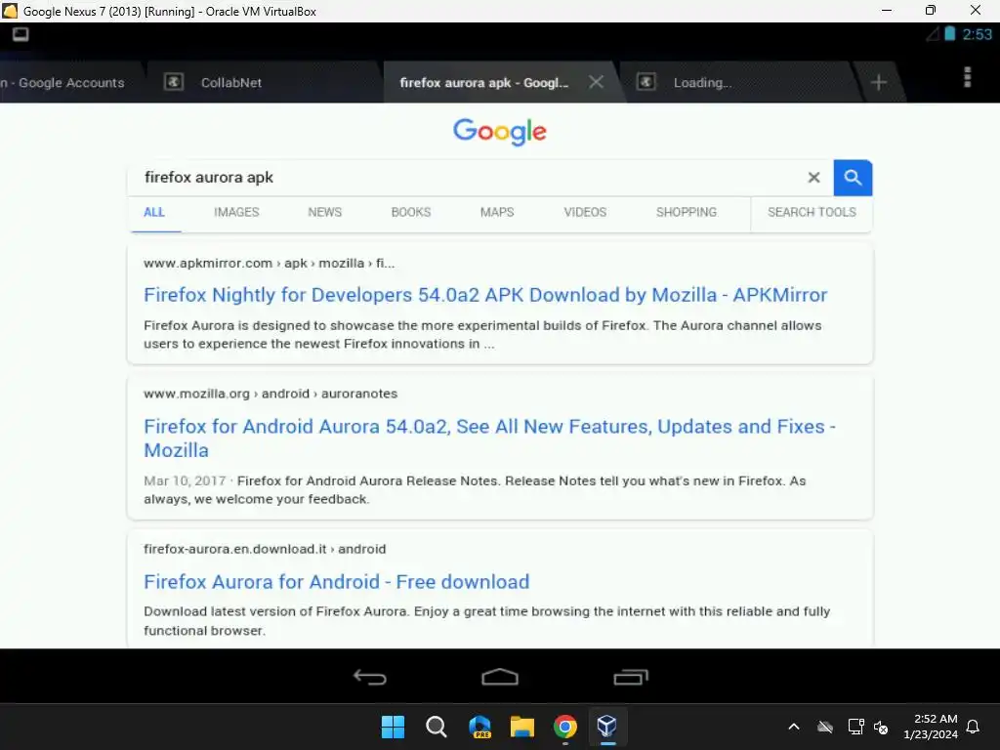The height and width of the screenshot is (750, 1000).
Task: Click the APKMirror result description snippet
Action: pos(482,334)
